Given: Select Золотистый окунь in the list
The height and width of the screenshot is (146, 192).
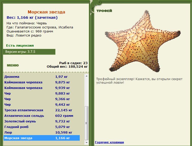Looking at the screenshot, I should click(42, 121).
